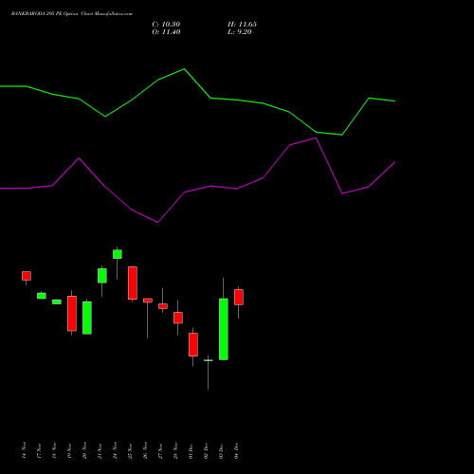
Task: Select the 19 Nov date label
Action: (69, 450)
